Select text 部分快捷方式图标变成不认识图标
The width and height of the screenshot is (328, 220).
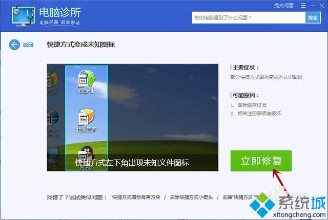coord(266,77)
